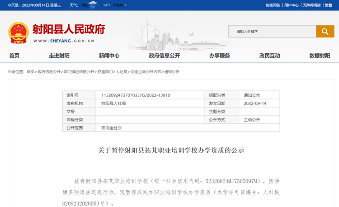Click the 公开方式 label cell
The image size is (339, 207).
(221, 120)
